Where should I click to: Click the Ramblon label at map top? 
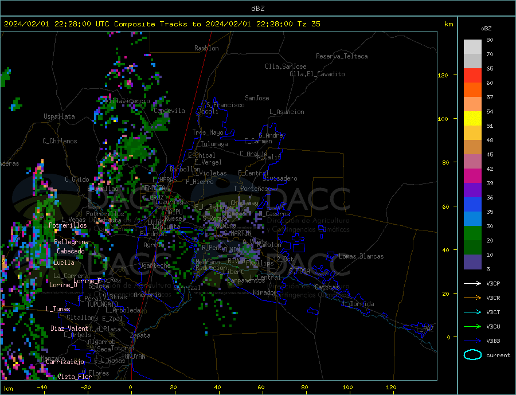tap(206, 48)
